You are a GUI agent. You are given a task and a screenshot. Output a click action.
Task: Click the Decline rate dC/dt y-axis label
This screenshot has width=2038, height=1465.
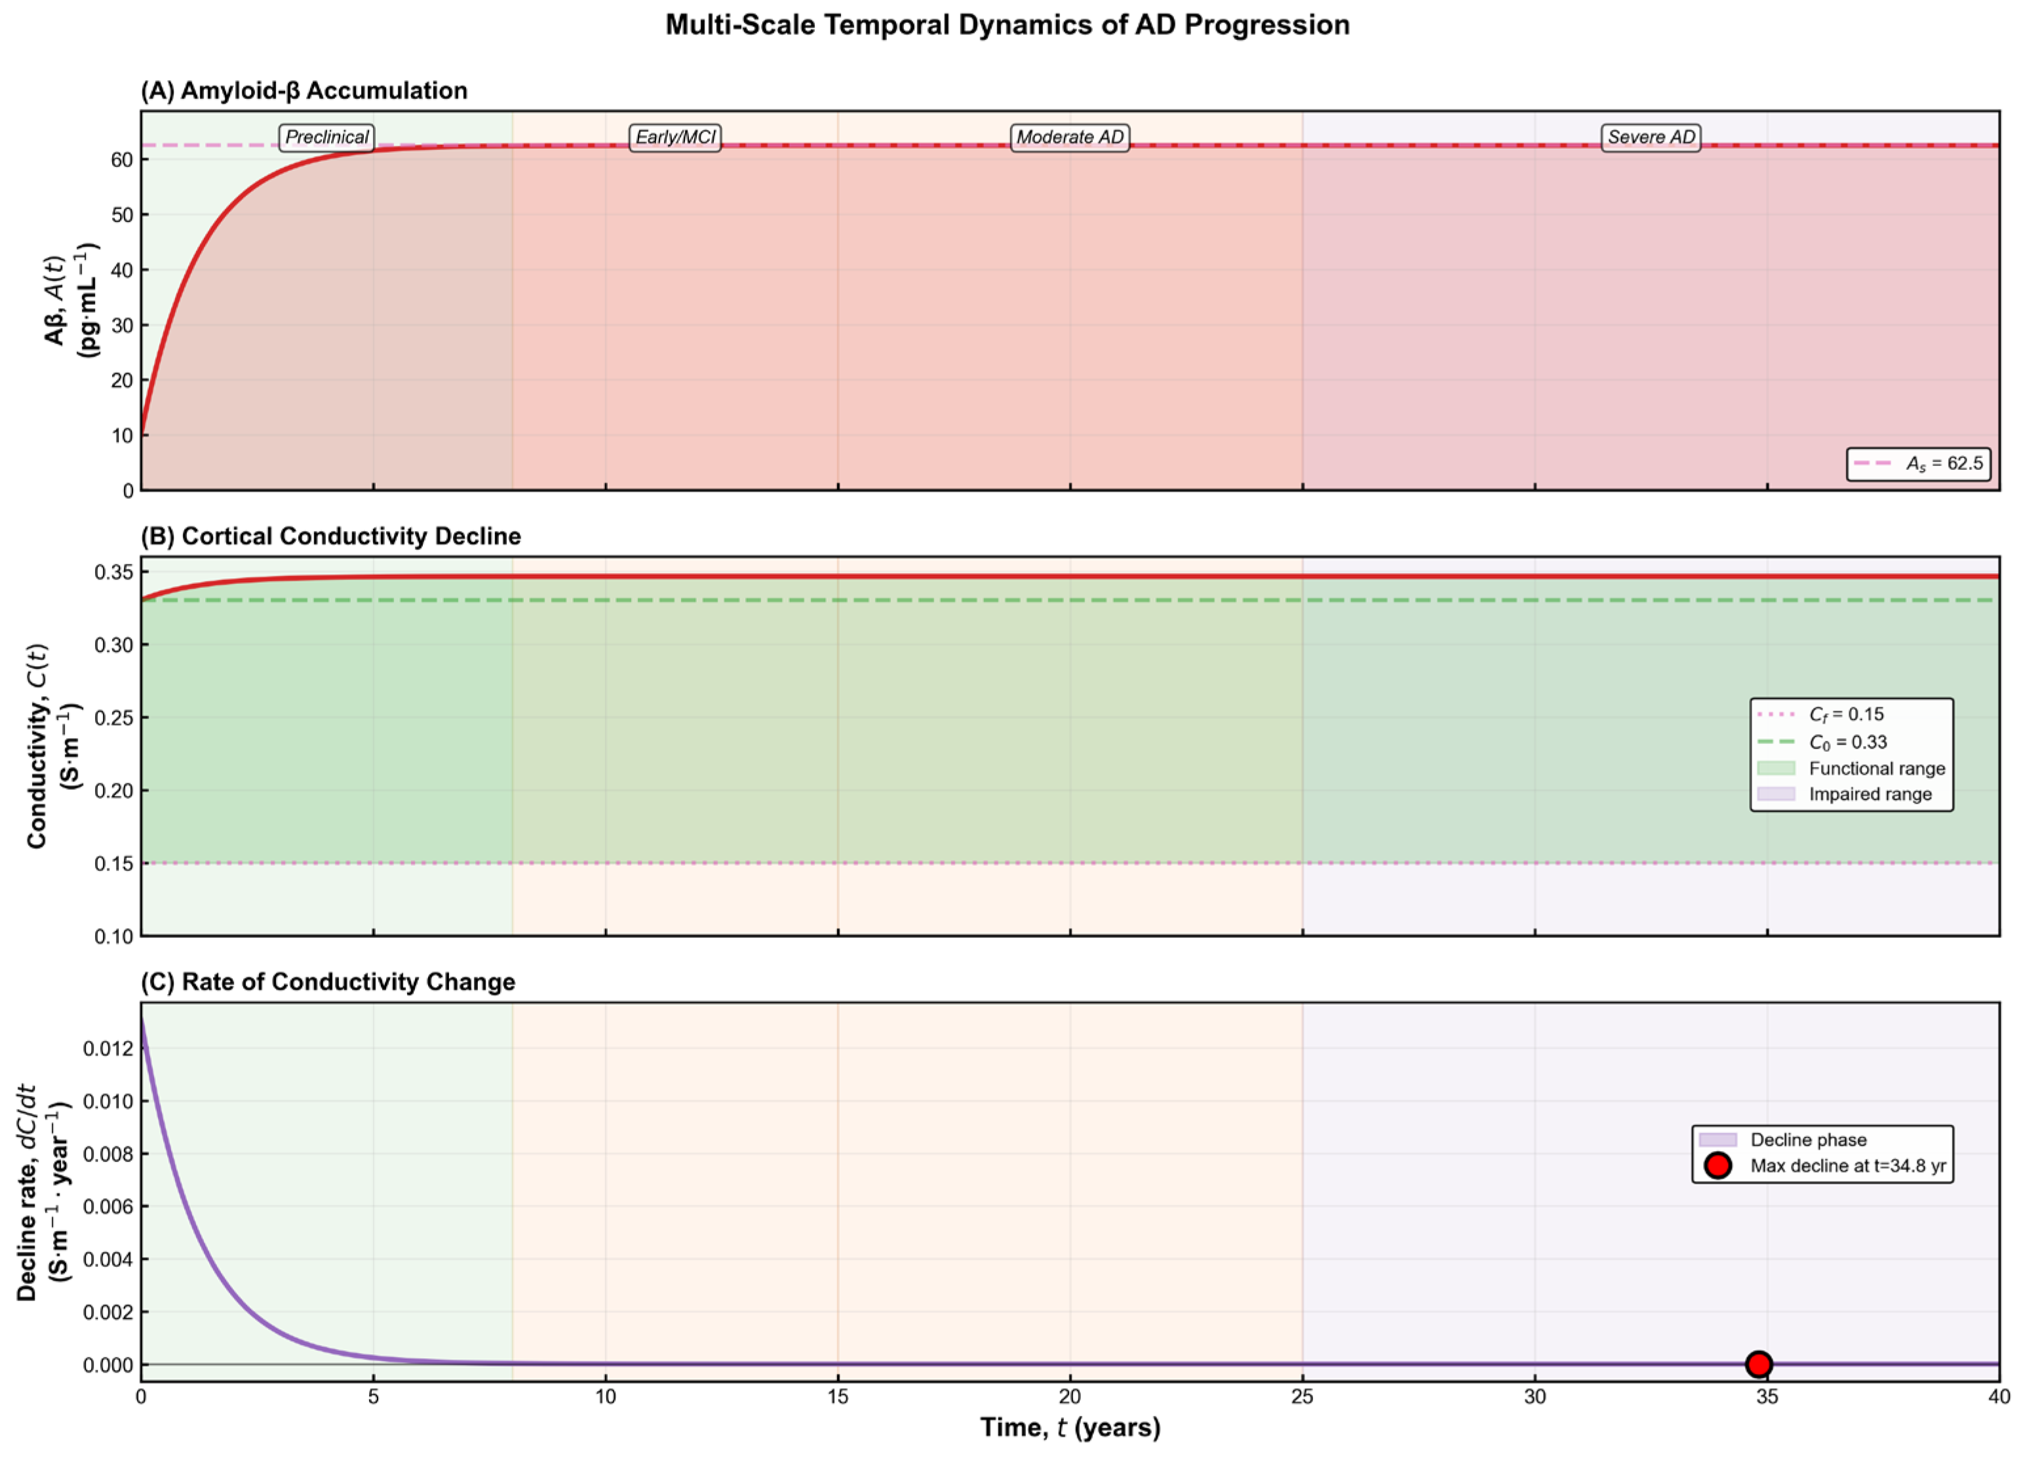point(41,1192)
